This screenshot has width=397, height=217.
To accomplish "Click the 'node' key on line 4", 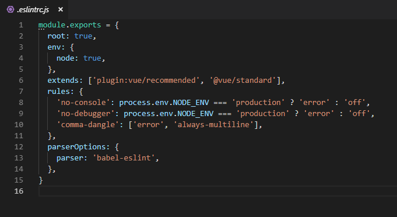I will [65, 58].
